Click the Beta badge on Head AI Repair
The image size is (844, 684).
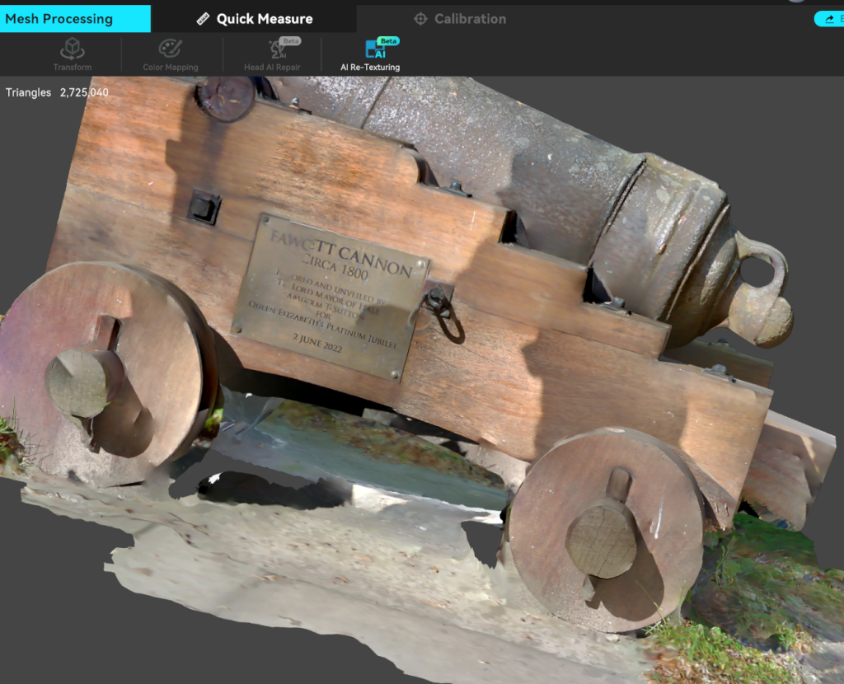click(290, 40)
